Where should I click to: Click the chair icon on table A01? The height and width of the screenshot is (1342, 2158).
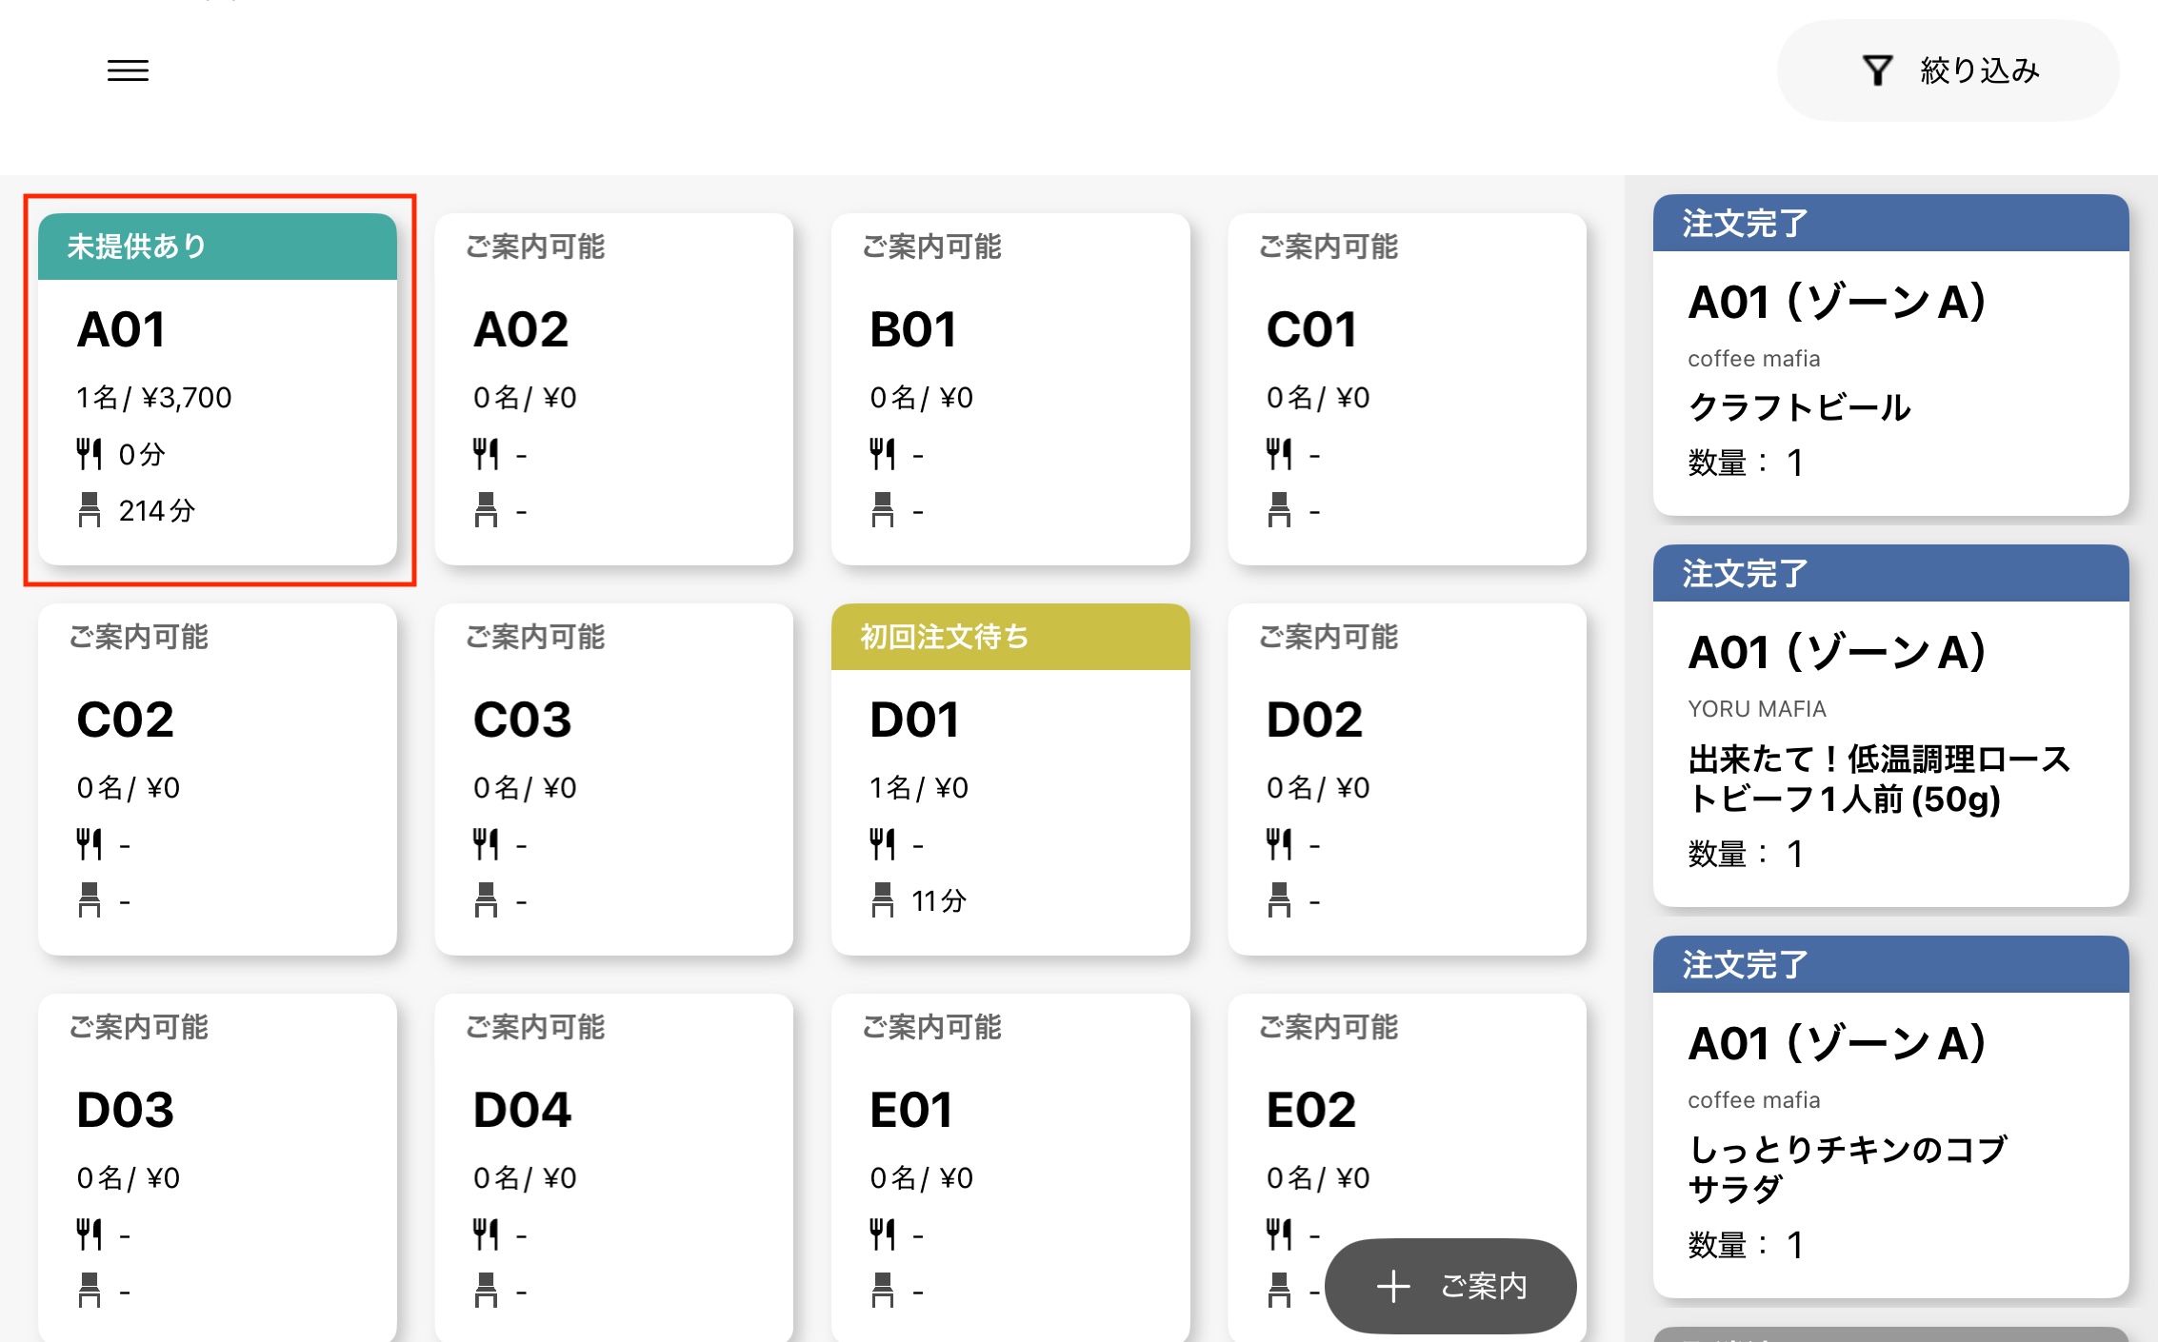90,510
